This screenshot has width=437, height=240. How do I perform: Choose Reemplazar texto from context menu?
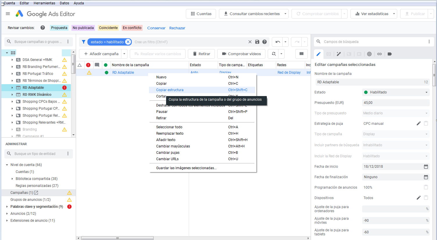(202, 133)
